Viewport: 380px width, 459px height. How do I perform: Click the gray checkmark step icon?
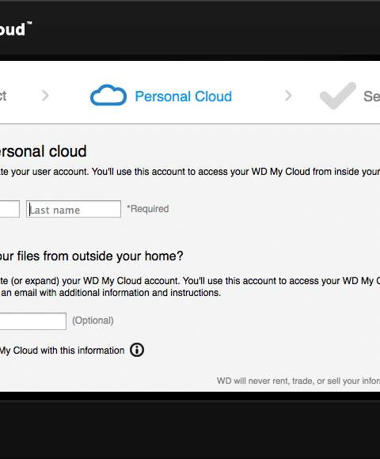[x=338, y=96]
